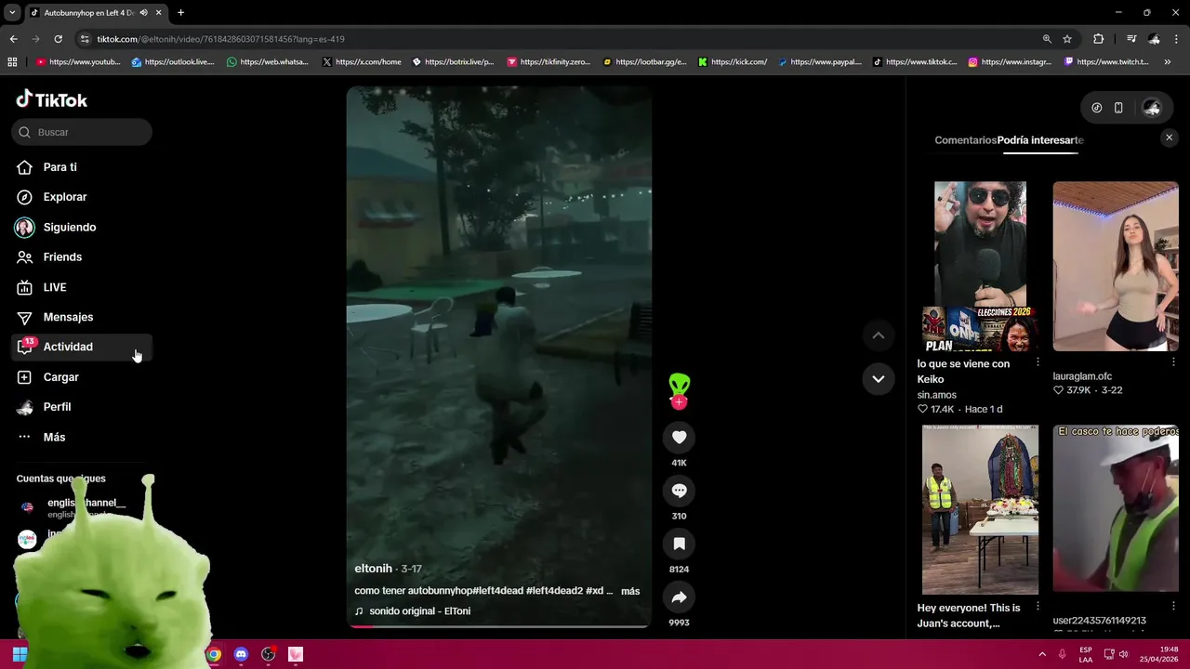Reload the page in Chrome
Viewport: 1190px width, 669px height.
tap(58, 39)
